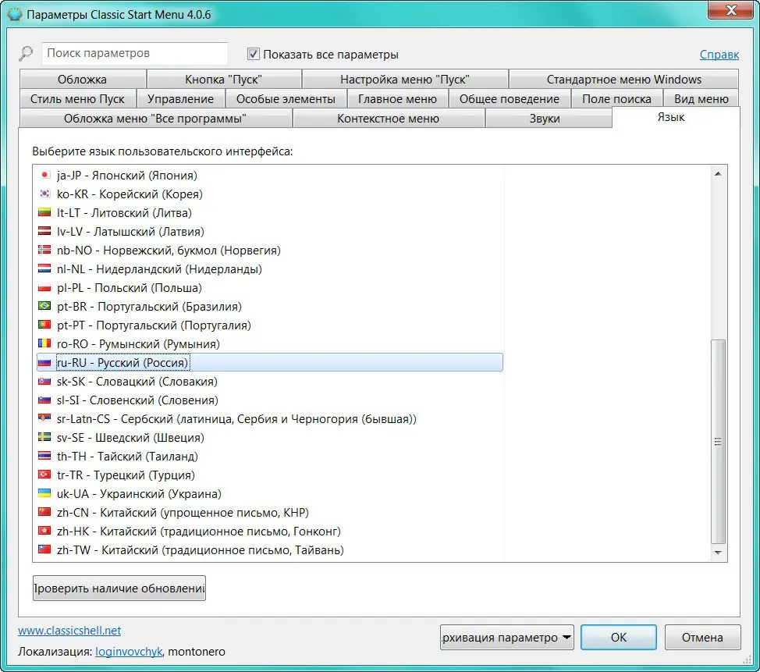760x672 pixels.
Task: Switch to "Стандартное меню Windows" tab
Action: [x=623, y=79]
